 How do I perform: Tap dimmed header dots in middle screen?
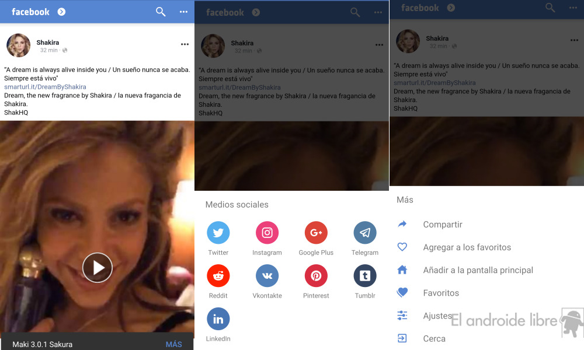378,12
